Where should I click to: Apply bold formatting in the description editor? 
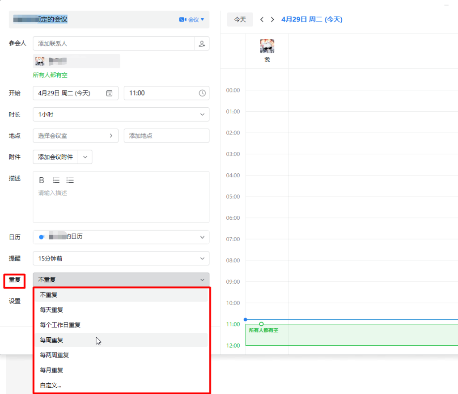point(41,180)
